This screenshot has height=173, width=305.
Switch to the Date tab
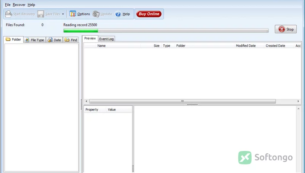click(x=55, y=40)
